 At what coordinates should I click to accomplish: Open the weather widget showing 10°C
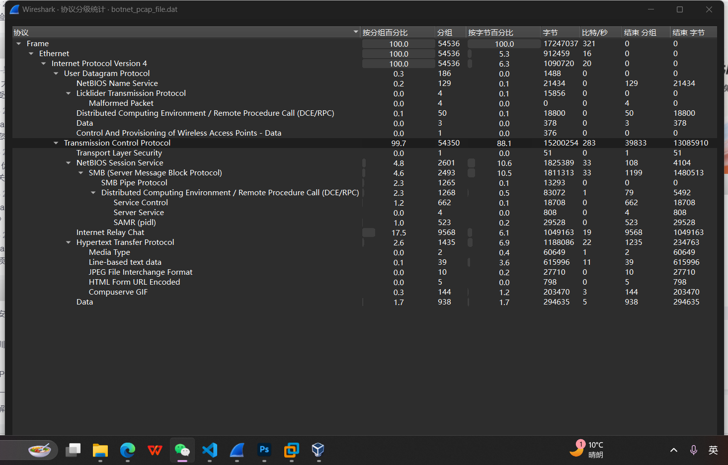click(x=587, y=449)
